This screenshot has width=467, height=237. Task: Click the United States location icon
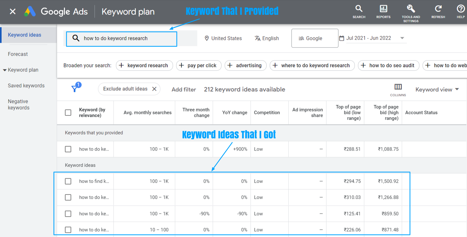point(207,38)
